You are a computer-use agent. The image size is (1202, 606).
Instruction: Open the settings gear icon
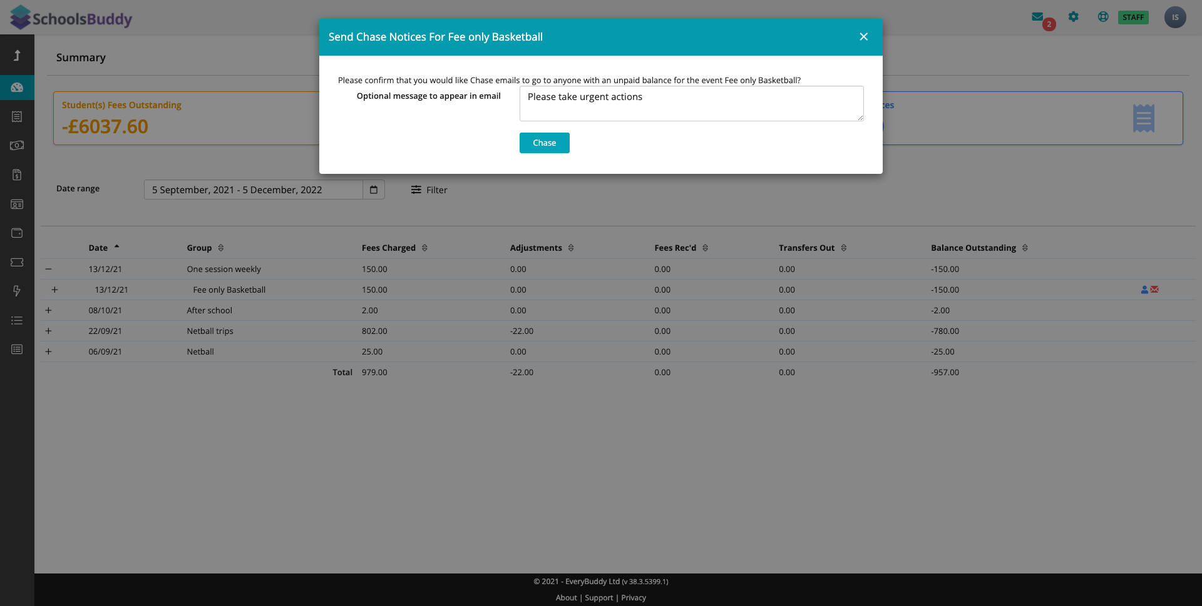[1074, 17]
